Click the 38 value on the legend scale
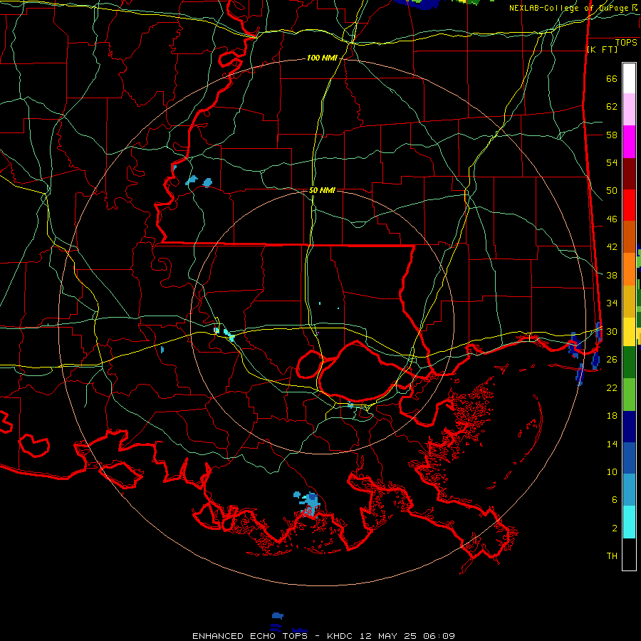The width and height of the screenshot is (641, 641). 612,276
